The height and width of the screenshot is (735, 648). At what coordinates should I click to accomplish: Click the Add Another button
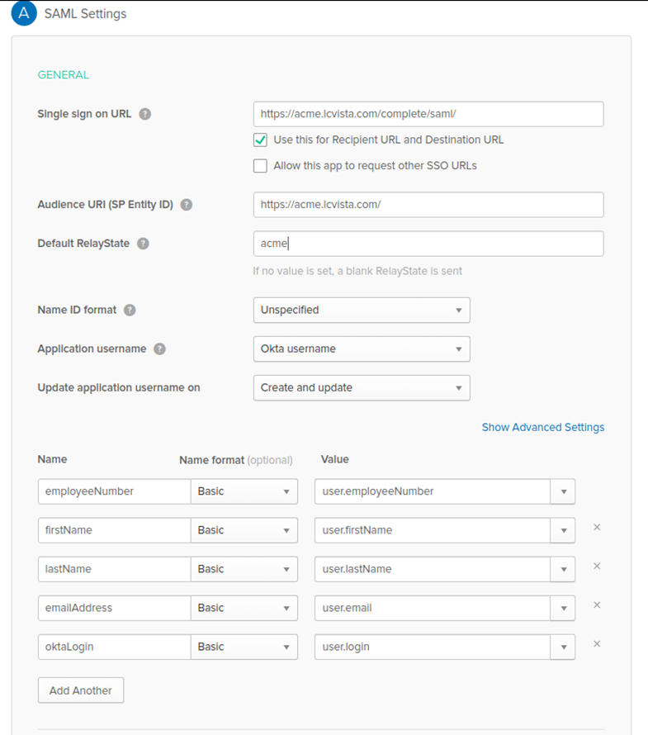click(81, 690)
